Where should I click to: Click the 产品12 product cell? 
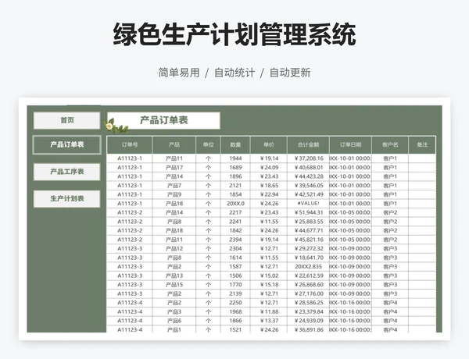tap(174, 248)
